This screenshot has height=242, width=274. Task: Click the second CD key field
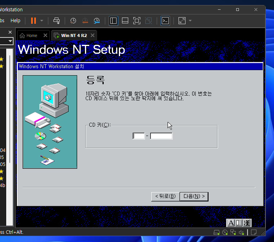pyautogui.click(x=161, y=136)
